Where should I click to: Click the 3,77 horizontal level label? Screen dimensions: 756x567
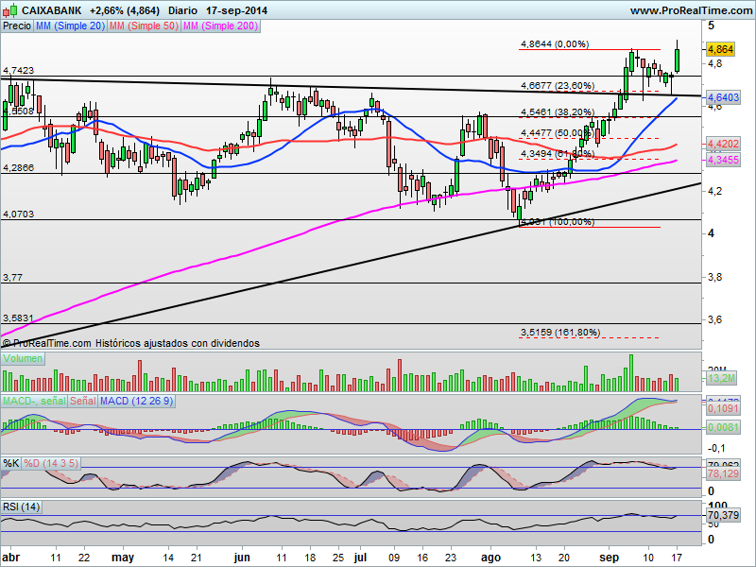[x=12, y=278]
